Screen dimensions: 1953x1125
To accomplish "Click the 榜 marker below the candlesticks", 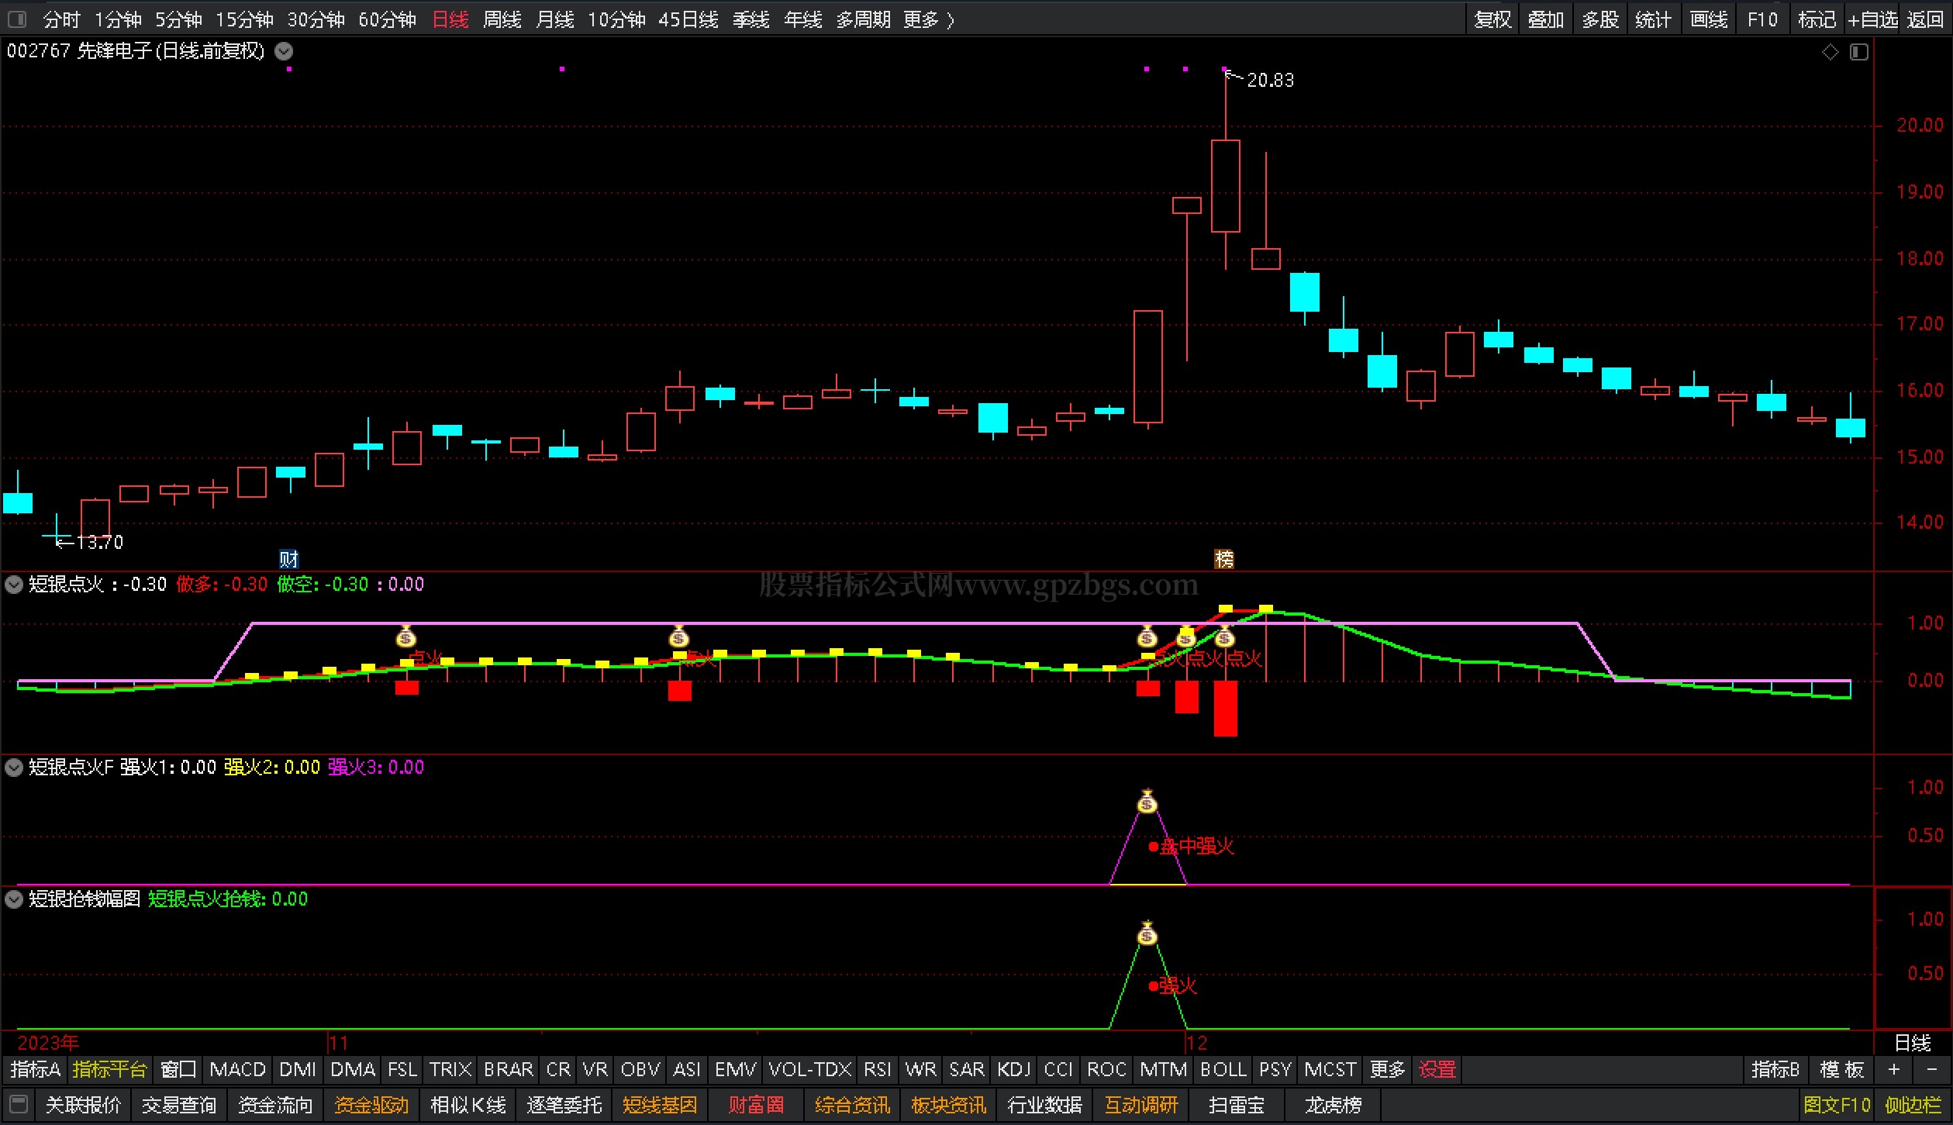I will (x=1224, y=559).
